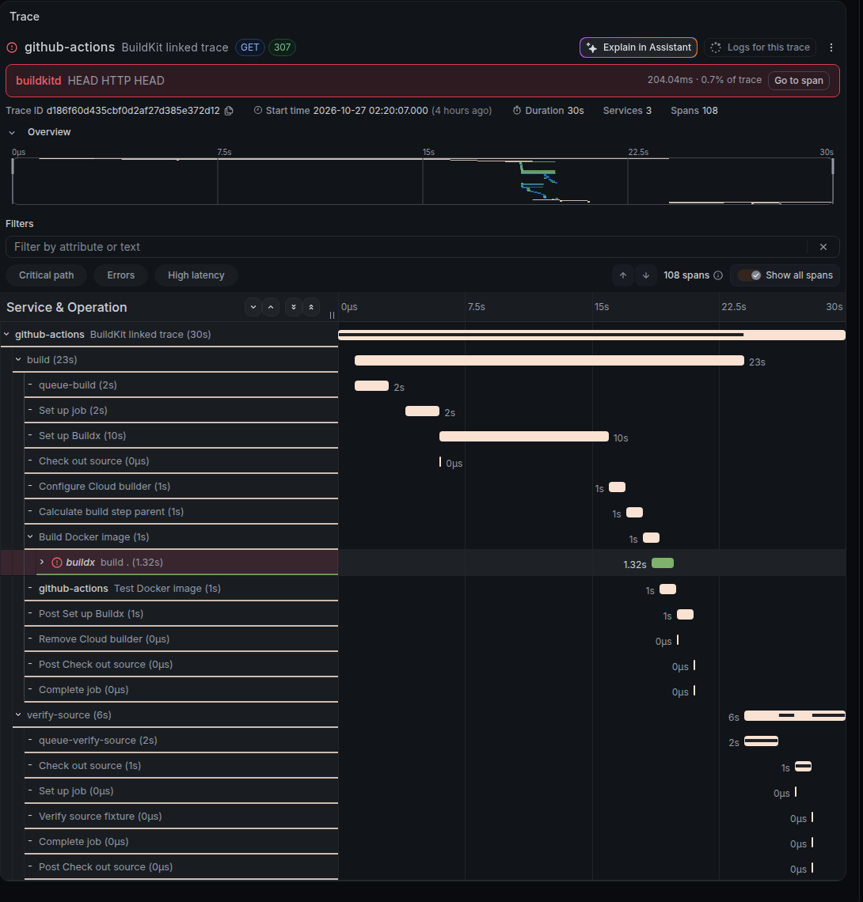Select the Set up job (2s) row

click(x=181, y=410)
